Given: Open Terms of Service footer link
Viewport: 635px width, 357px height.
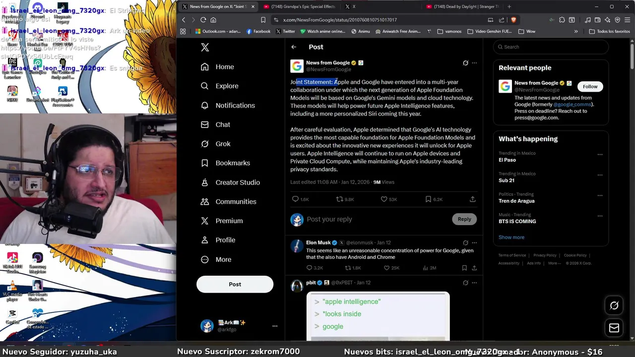Looking at the screenshot, I should tap(512, 255).
